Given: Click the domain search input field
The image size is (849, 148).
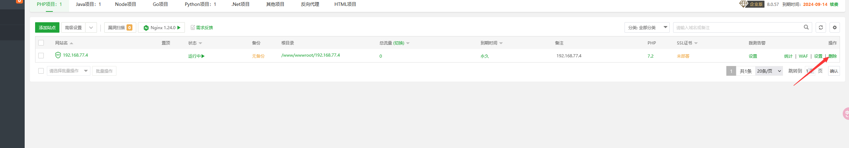Looking at the screenshot, I should 737,27.
